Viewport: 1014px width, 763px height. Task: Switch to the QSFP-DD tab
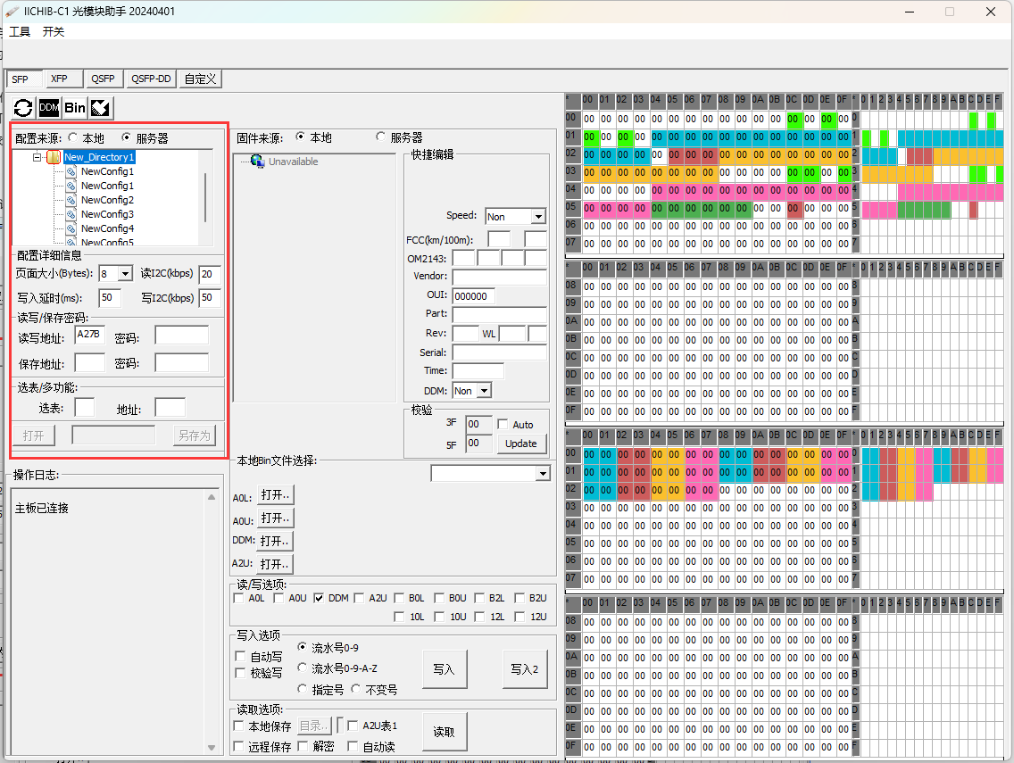click(151, 79)
